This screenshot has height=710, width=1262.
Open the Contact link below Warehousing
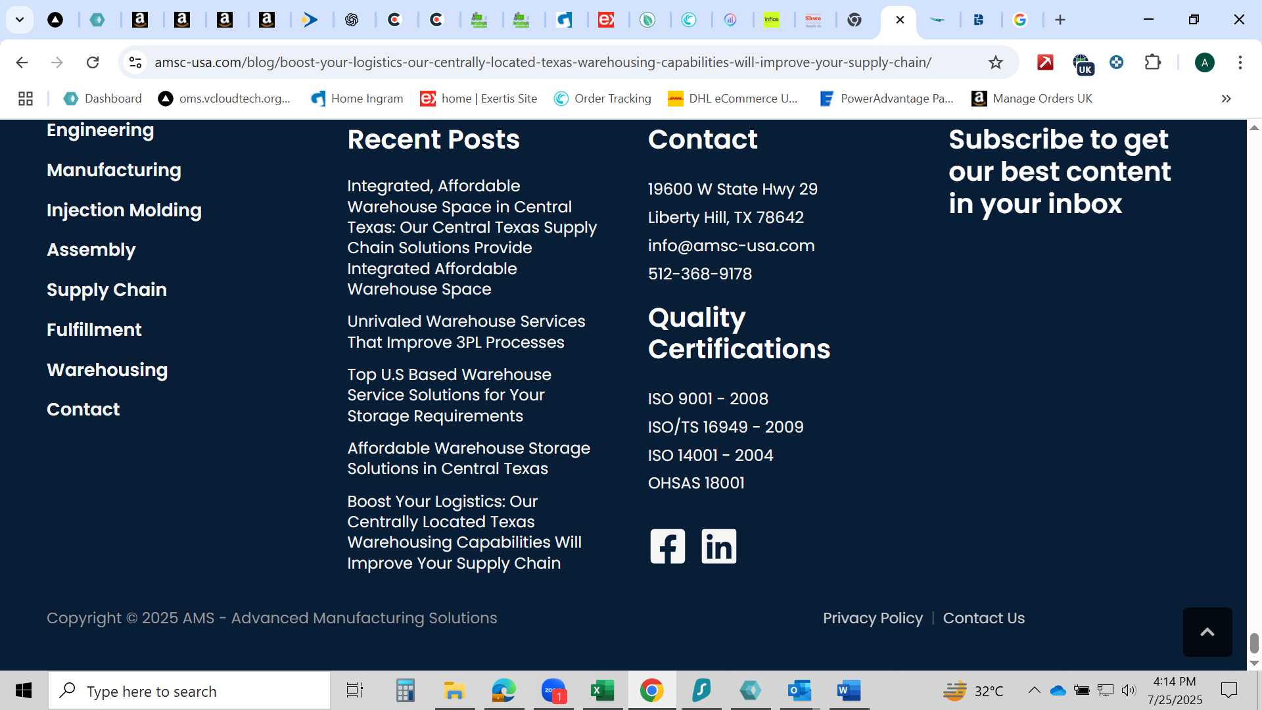pos(83,410)
